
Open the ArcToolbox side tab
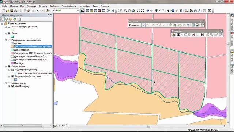pyautogui.click(x=232, y=39)
